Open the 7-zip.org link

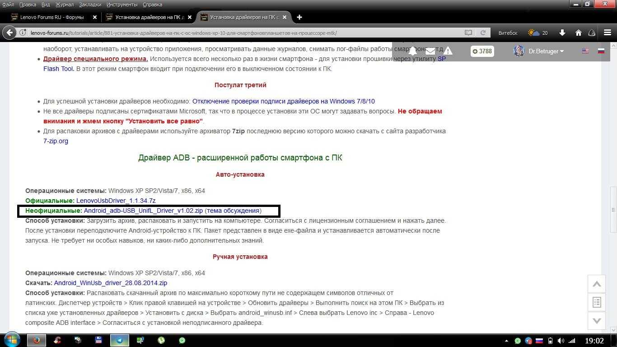(56, 141)
